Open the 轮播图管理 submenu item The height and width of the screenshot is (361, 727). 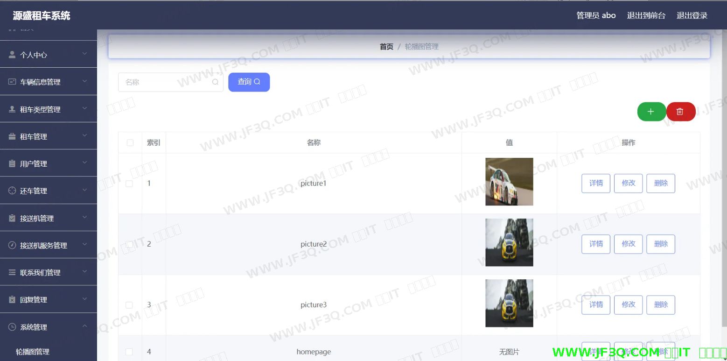coord(33,352)
